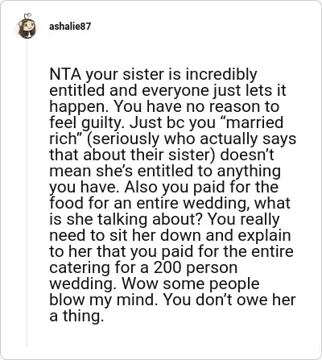
Task: Click the word "NTA" starting the comment
Action: click(65, 74)
